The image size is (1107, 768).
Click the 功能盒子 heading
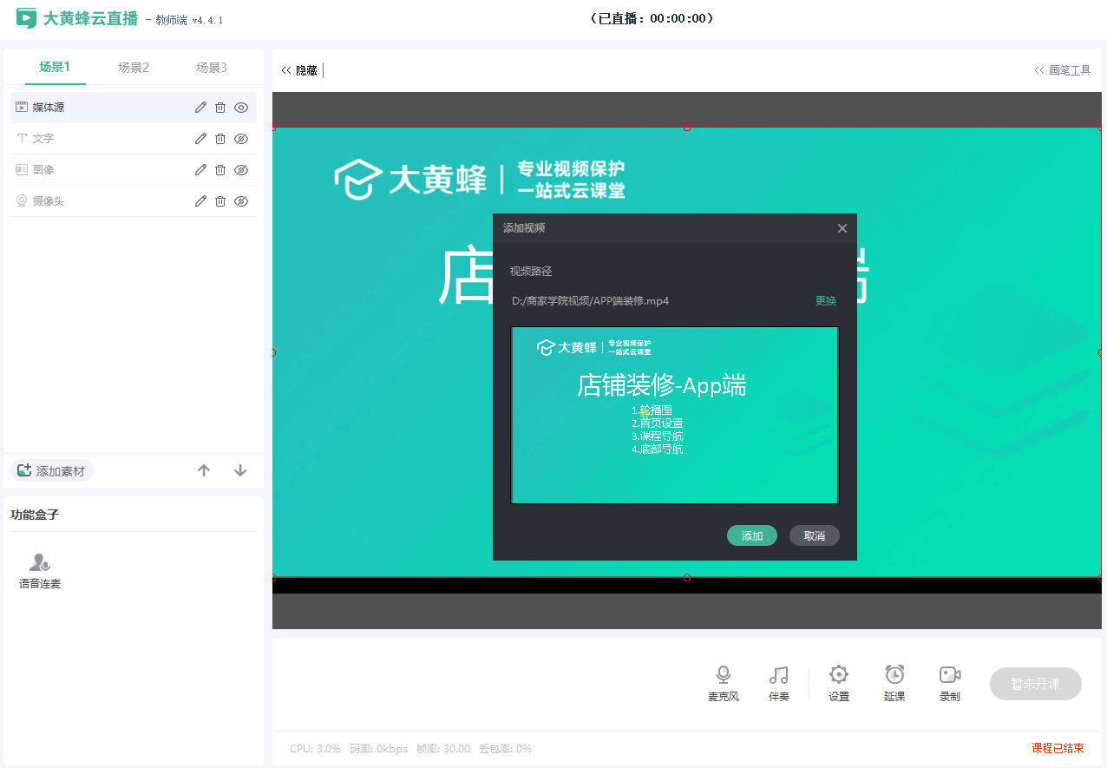(x=35, y=515)
